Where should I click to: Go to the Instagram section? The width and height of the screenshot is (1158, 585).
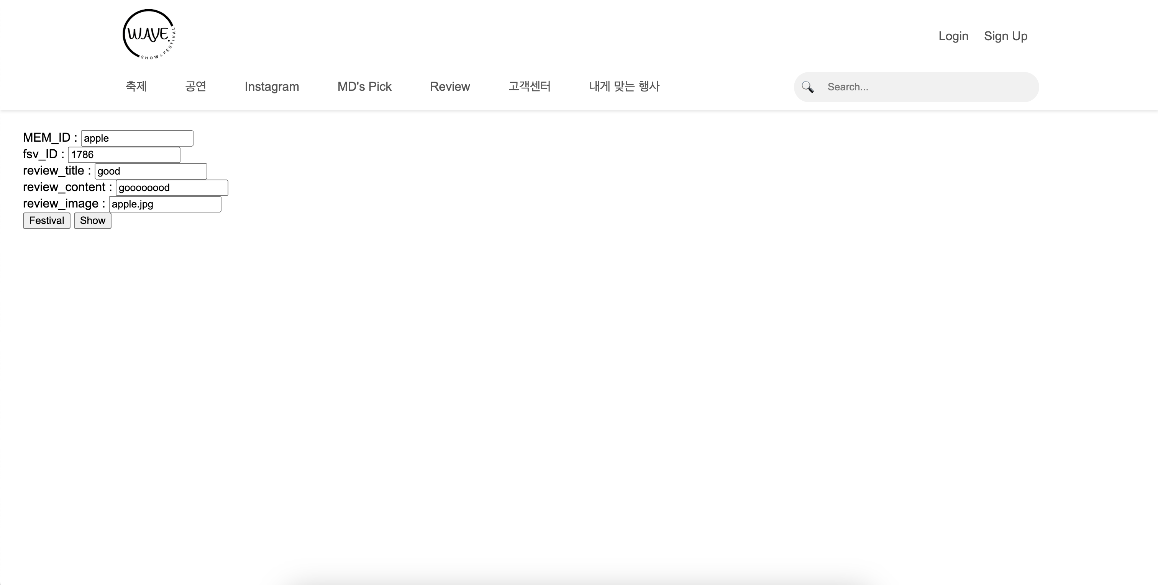272,87
